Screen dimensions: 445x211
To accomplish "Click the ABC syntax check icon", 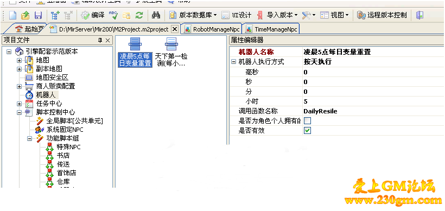I will click(113, 15).
